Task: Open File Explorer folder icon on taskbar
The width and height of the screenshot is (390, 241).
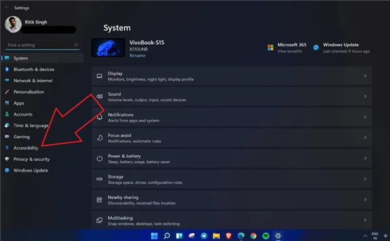Action: [x=216, y=236]
